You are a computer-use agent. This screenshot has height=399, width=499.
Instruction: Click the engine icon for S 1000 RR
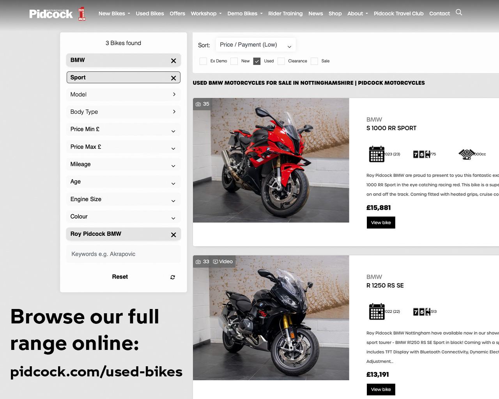[466, 154]
